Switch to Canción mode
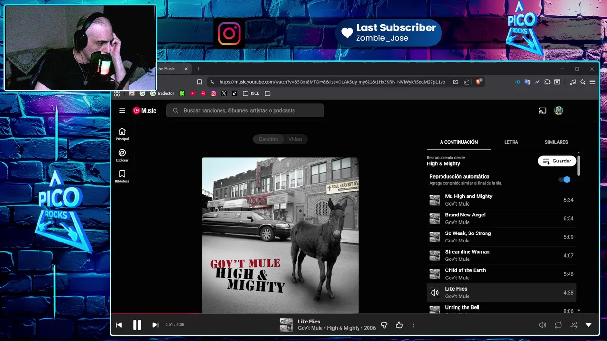 click(x=268, y=139)
